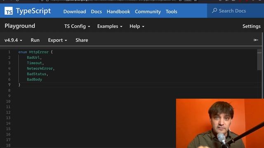Expand the Examples dropdown
The height and width of the screenshot is (148, 264).
click(110, 26)
